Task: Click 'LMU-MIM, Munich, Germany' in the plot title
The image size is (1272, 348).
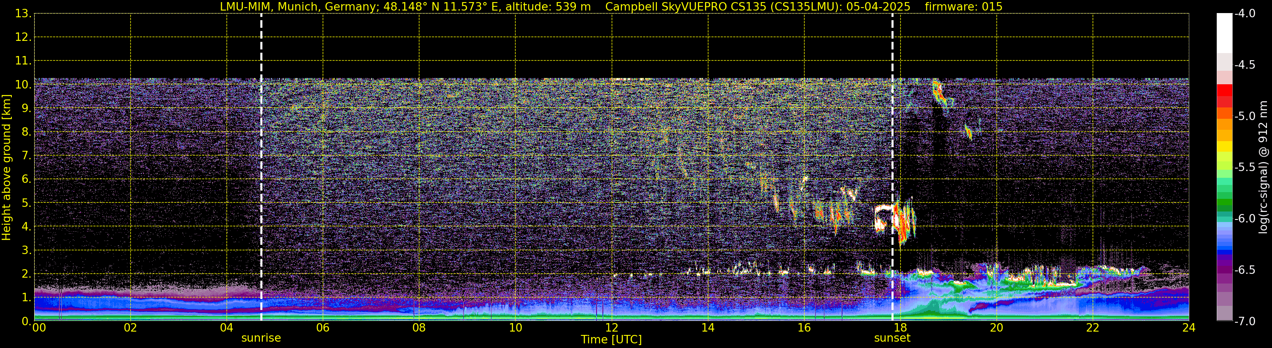Action: point(300,6)
